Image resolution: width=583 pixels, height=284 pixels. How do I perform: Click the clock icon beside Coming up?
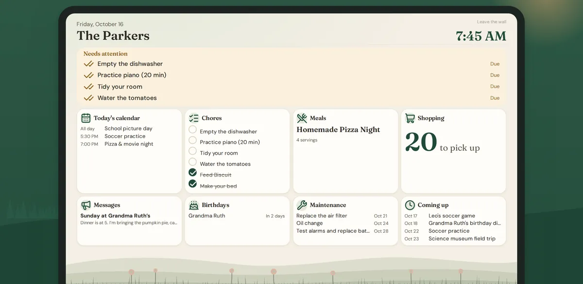pyautogui.click(x=410, y=205)
